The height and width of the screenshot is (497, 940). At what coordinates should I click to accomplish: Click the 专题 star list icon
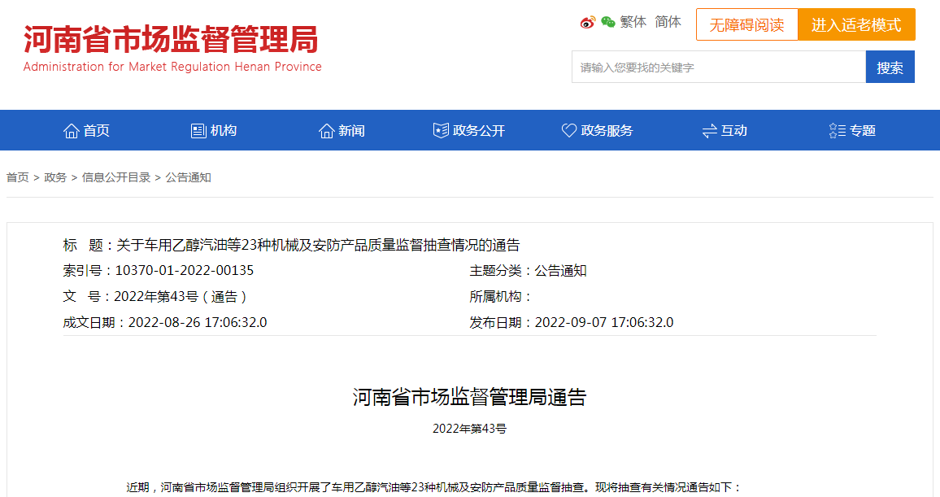point(837,130)
